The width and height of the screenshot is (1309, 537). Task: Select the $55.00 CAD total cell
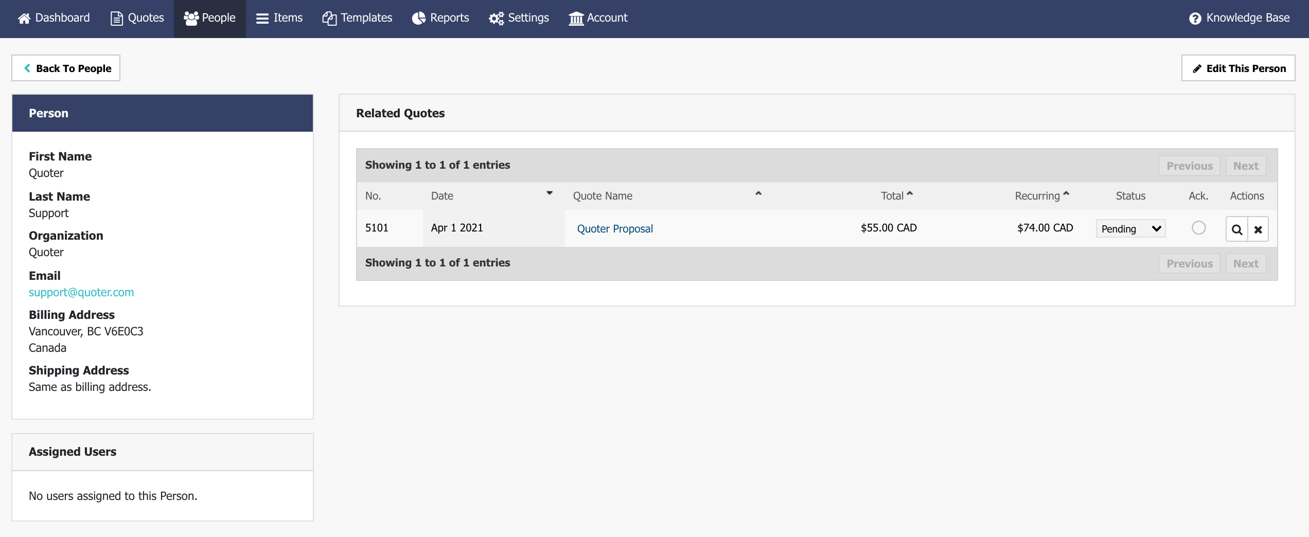click(889, 228)
